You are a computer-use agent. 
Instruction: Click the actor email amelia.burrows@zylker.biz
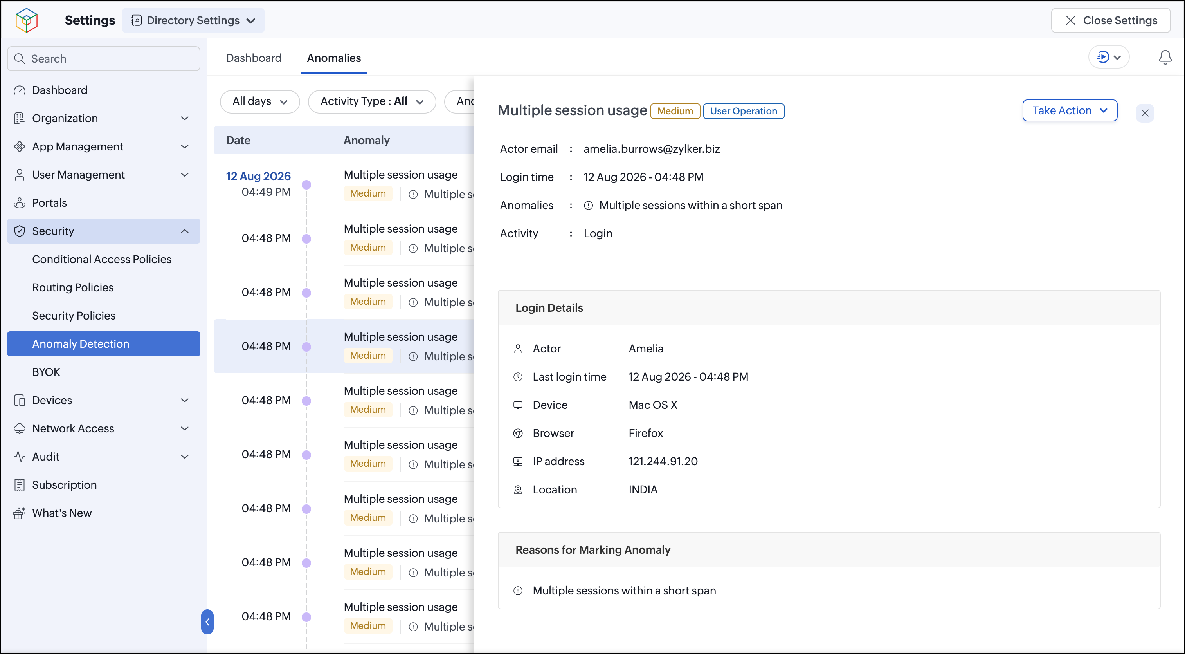[x=651, y=149]
